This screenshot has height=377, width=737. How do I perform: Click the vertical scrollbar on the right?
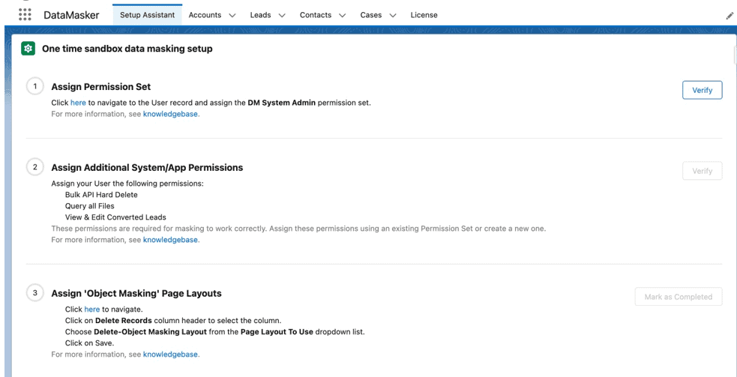click(734, 56)
